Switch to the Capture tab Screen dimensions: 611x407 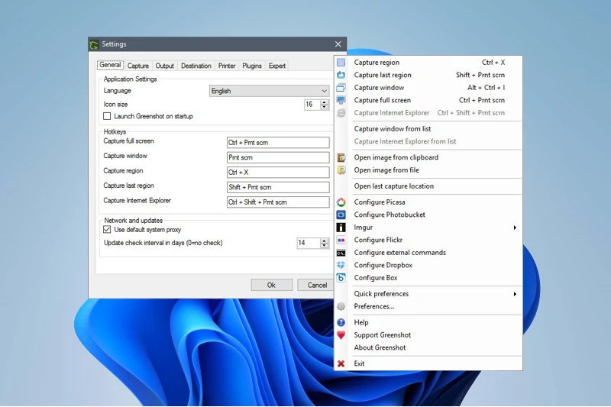138,66
